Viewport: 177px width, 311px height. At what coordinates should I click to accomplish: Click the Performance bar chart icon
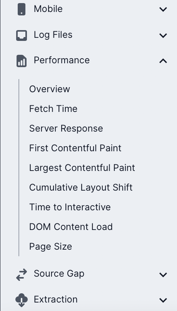(x=22, y=61)
